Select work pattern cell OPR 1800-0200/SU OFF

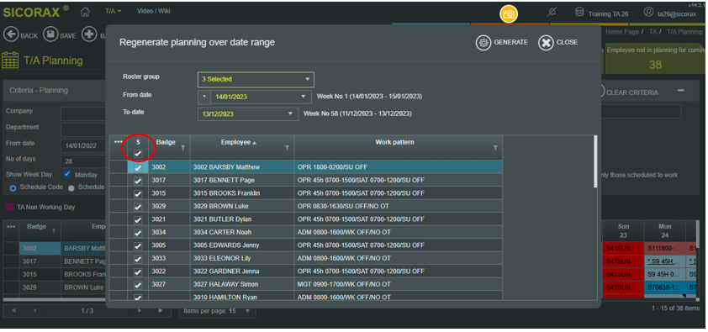(398, 167)
